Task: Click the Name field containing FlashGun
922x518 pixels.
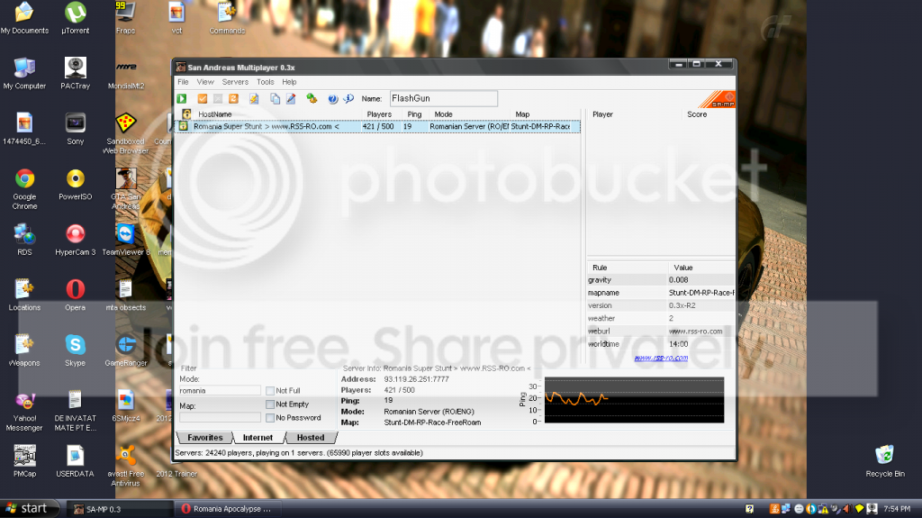Action: [x=444, y=98]
